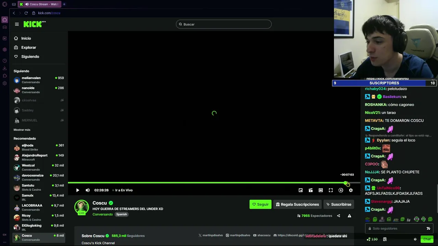The image size is (438, 246).
Task: Open Samulx recommended channel
Action: [39, 197]
